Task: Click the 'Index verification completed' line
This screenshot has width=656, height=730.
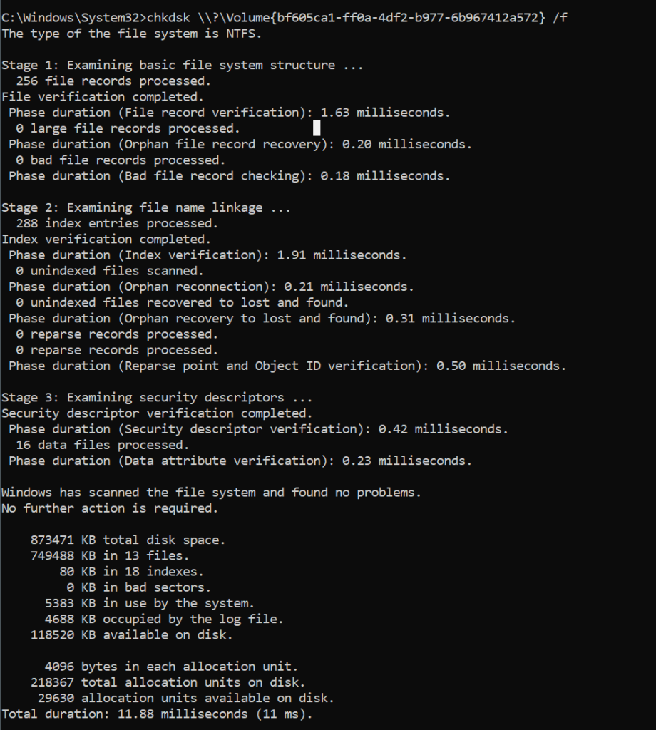Action: coord(106,240)
